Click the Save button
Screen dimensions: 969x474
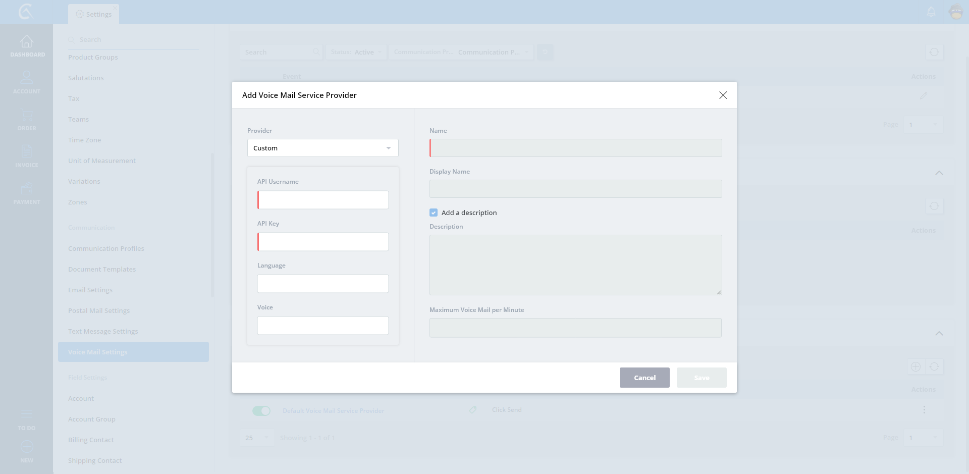tap(702, 378)
